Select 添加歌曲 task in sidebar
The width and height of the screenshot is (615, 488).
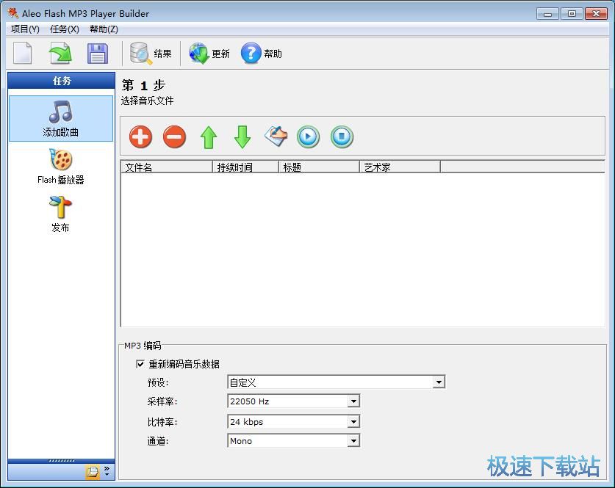click(61, 118)
